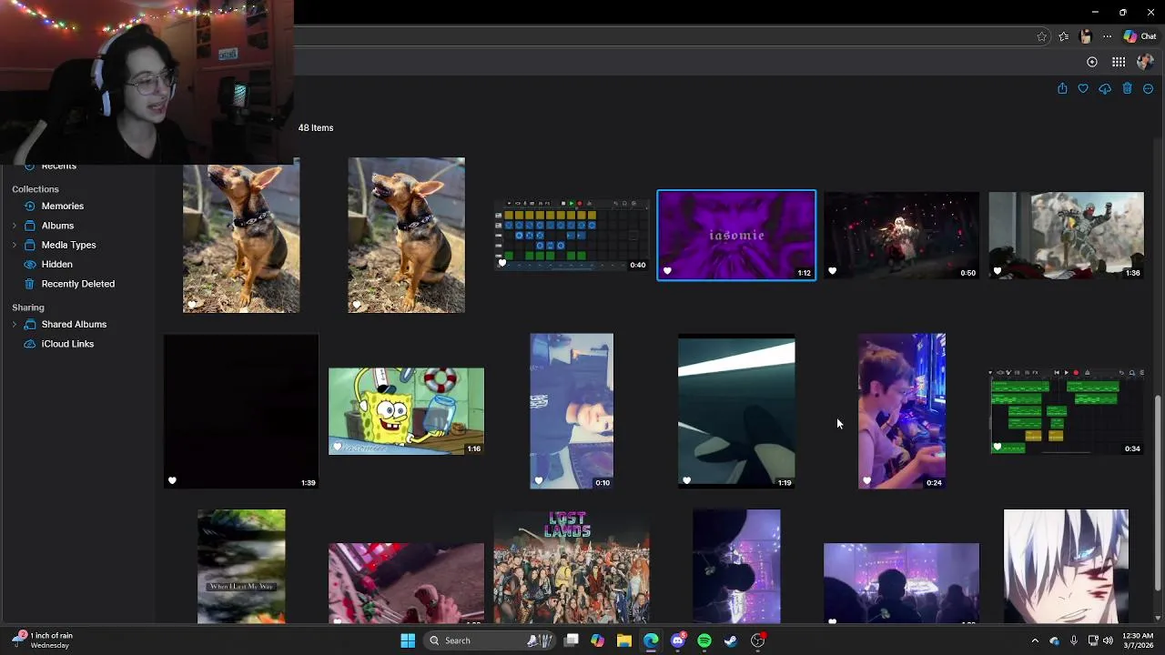
Task: Open Steam from the taskbar
Action: coord(731,640)
